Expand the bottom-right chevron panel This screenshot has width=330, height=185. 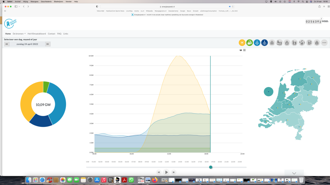294,173
